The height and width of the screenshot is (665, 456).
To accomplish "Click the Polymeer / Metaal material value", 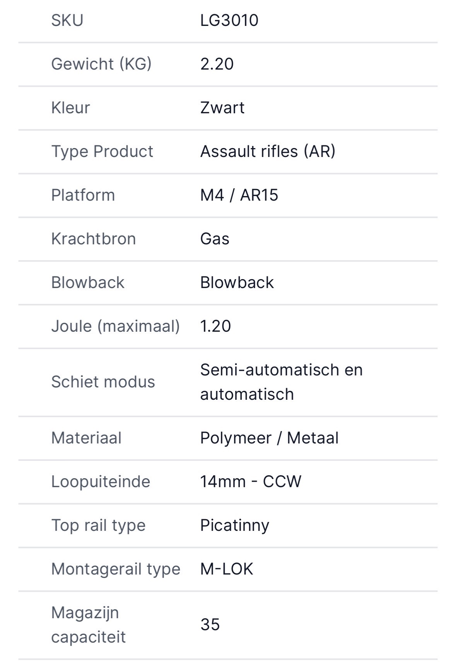I will coord(269,438).
